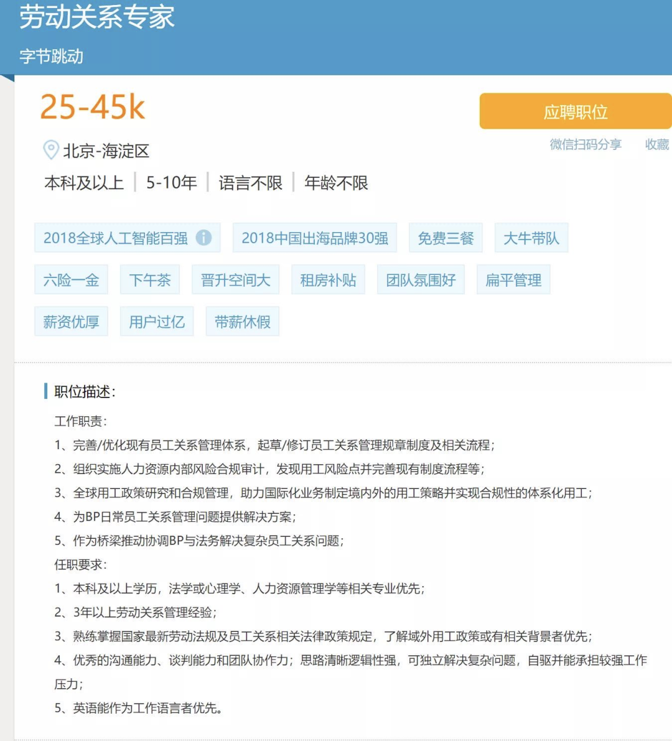Click the 微信扫码分享 share icon

pyautogui.click(x=585, y=144)
